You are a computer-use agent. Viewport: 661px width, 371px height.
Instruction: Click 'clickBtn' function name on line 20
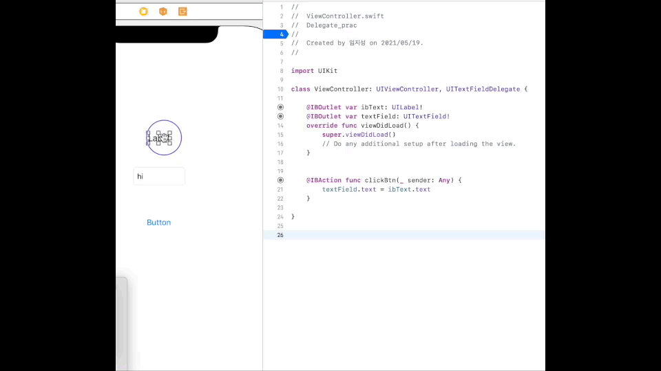point(380,180)
